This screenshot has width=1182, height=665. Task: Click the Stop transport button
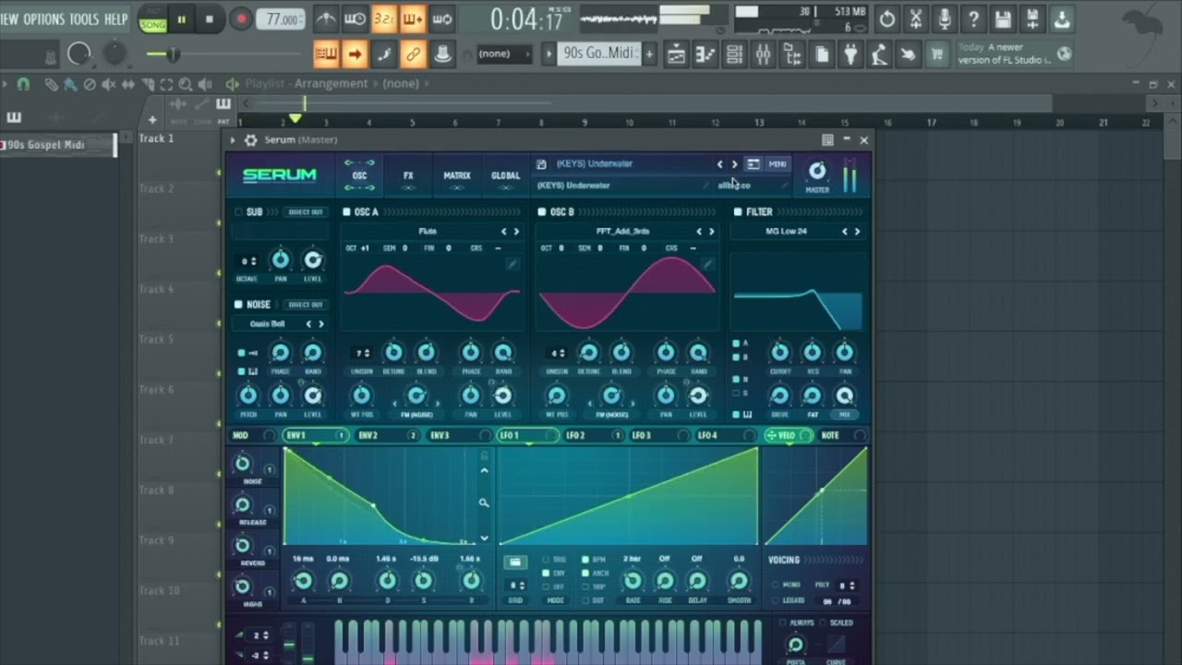[x=209, y=19]
